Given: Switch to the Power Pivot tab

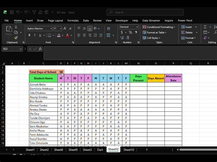Looking at the screenshot, I should [185, 20].
